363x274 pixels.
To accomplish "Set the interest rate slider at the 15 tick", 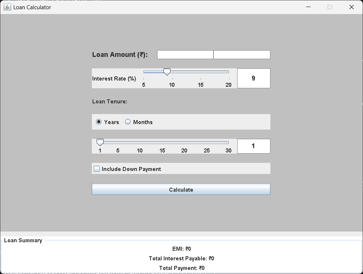I will tap(201, 72).
